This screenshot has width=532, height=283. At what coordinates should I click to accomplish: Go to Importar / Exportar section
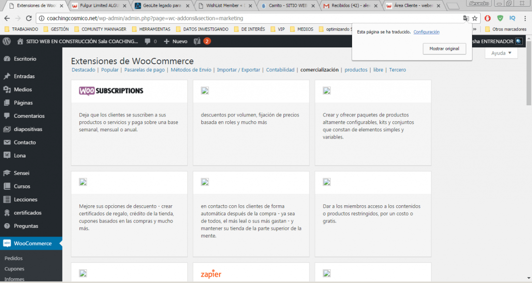pyautogui.click(x=238, y=70)
